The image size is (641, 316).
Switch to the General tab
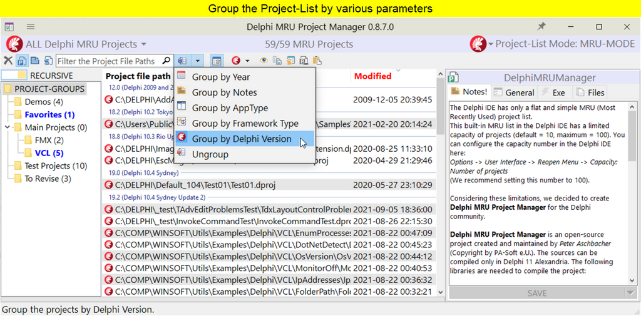click(x=513, y=92)
